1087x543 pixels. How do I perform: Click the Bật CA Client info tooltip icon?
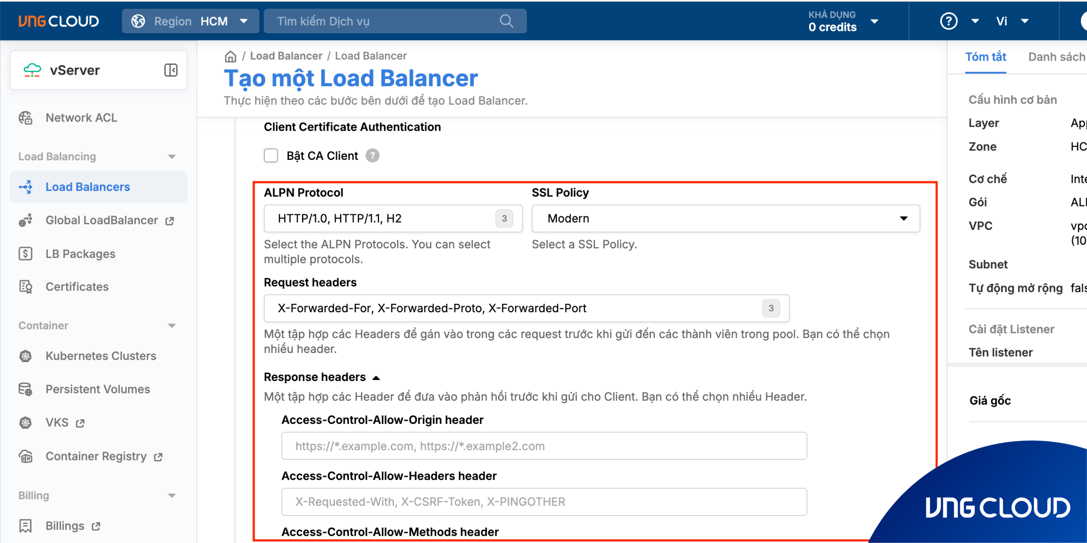[372, 155]
